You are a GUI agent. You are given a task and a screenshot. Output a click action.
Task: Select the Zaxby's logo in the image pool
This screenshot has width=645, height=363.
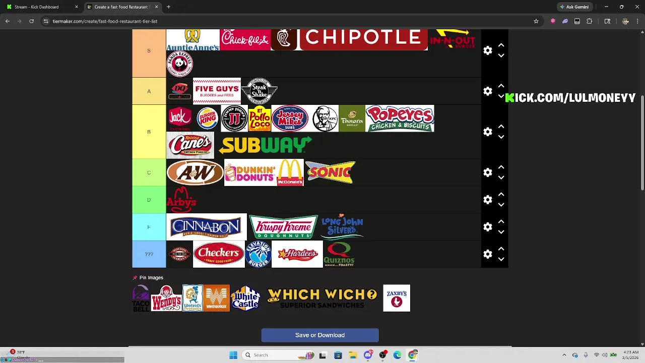click(397, 298)
